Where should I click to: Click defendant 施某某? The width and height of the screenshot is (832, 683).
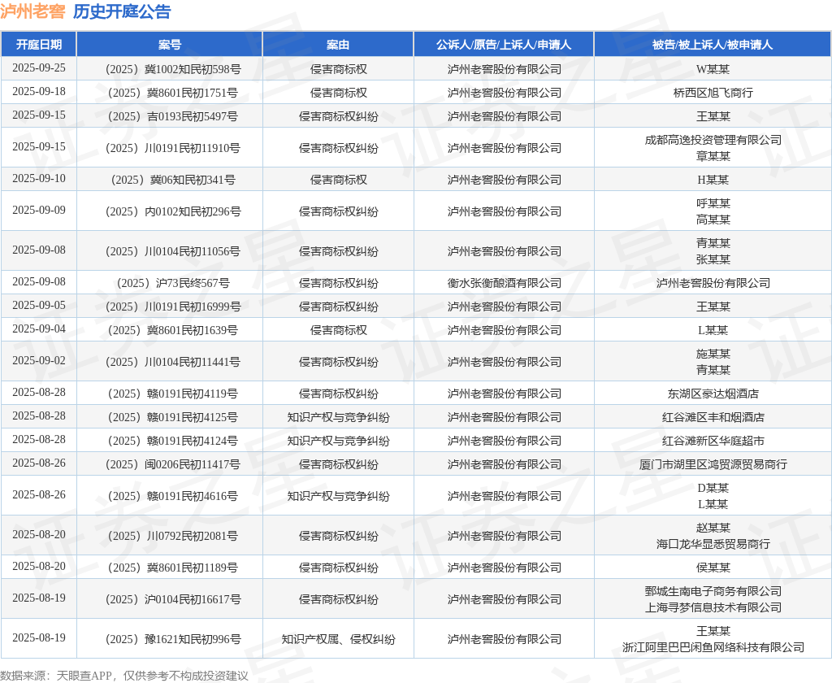713,354
